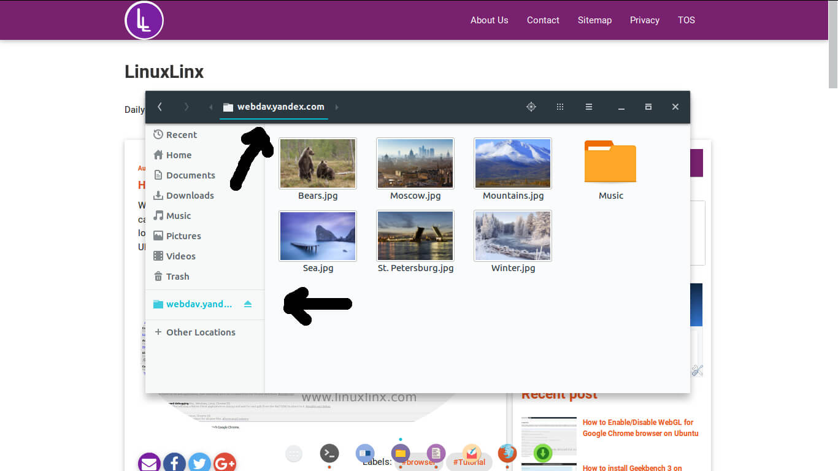Open WebGL recent post thumbnail

coord(549,435)
